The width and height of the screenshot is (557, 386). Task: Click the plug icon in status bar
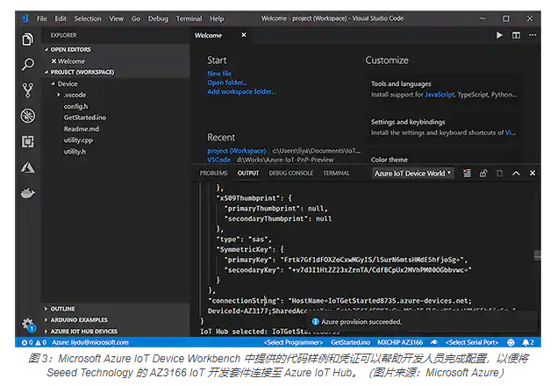[433, 342]
